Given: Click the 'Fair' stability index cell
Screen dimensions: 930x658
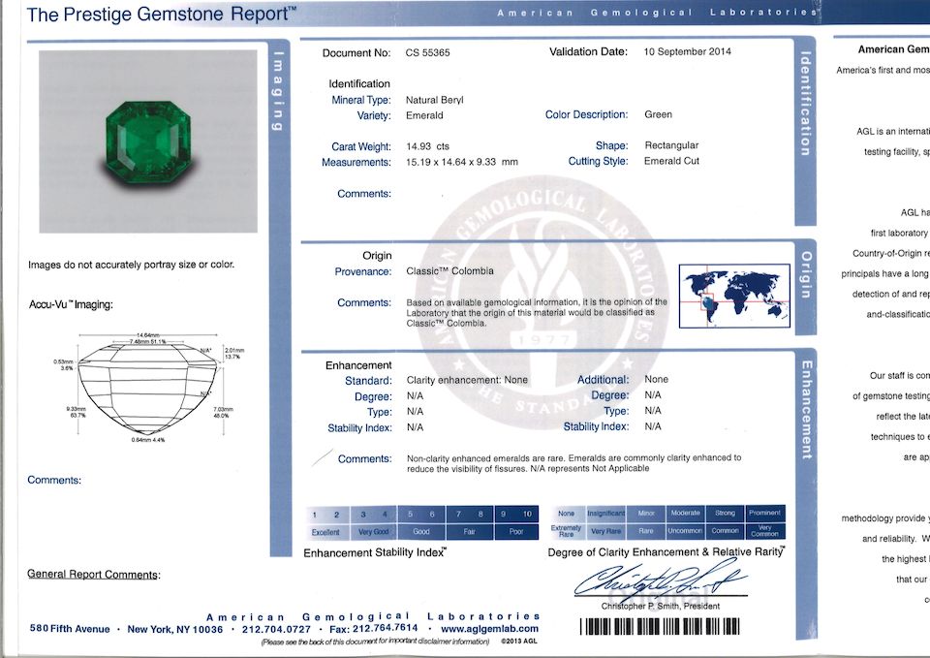Looking at the screenshot, I should coord(469,532).
